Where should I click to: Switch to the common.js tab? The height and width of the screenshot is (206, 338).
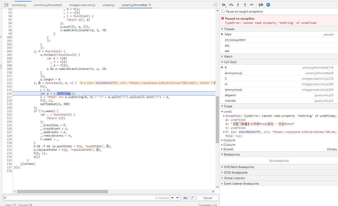[19, 5]
